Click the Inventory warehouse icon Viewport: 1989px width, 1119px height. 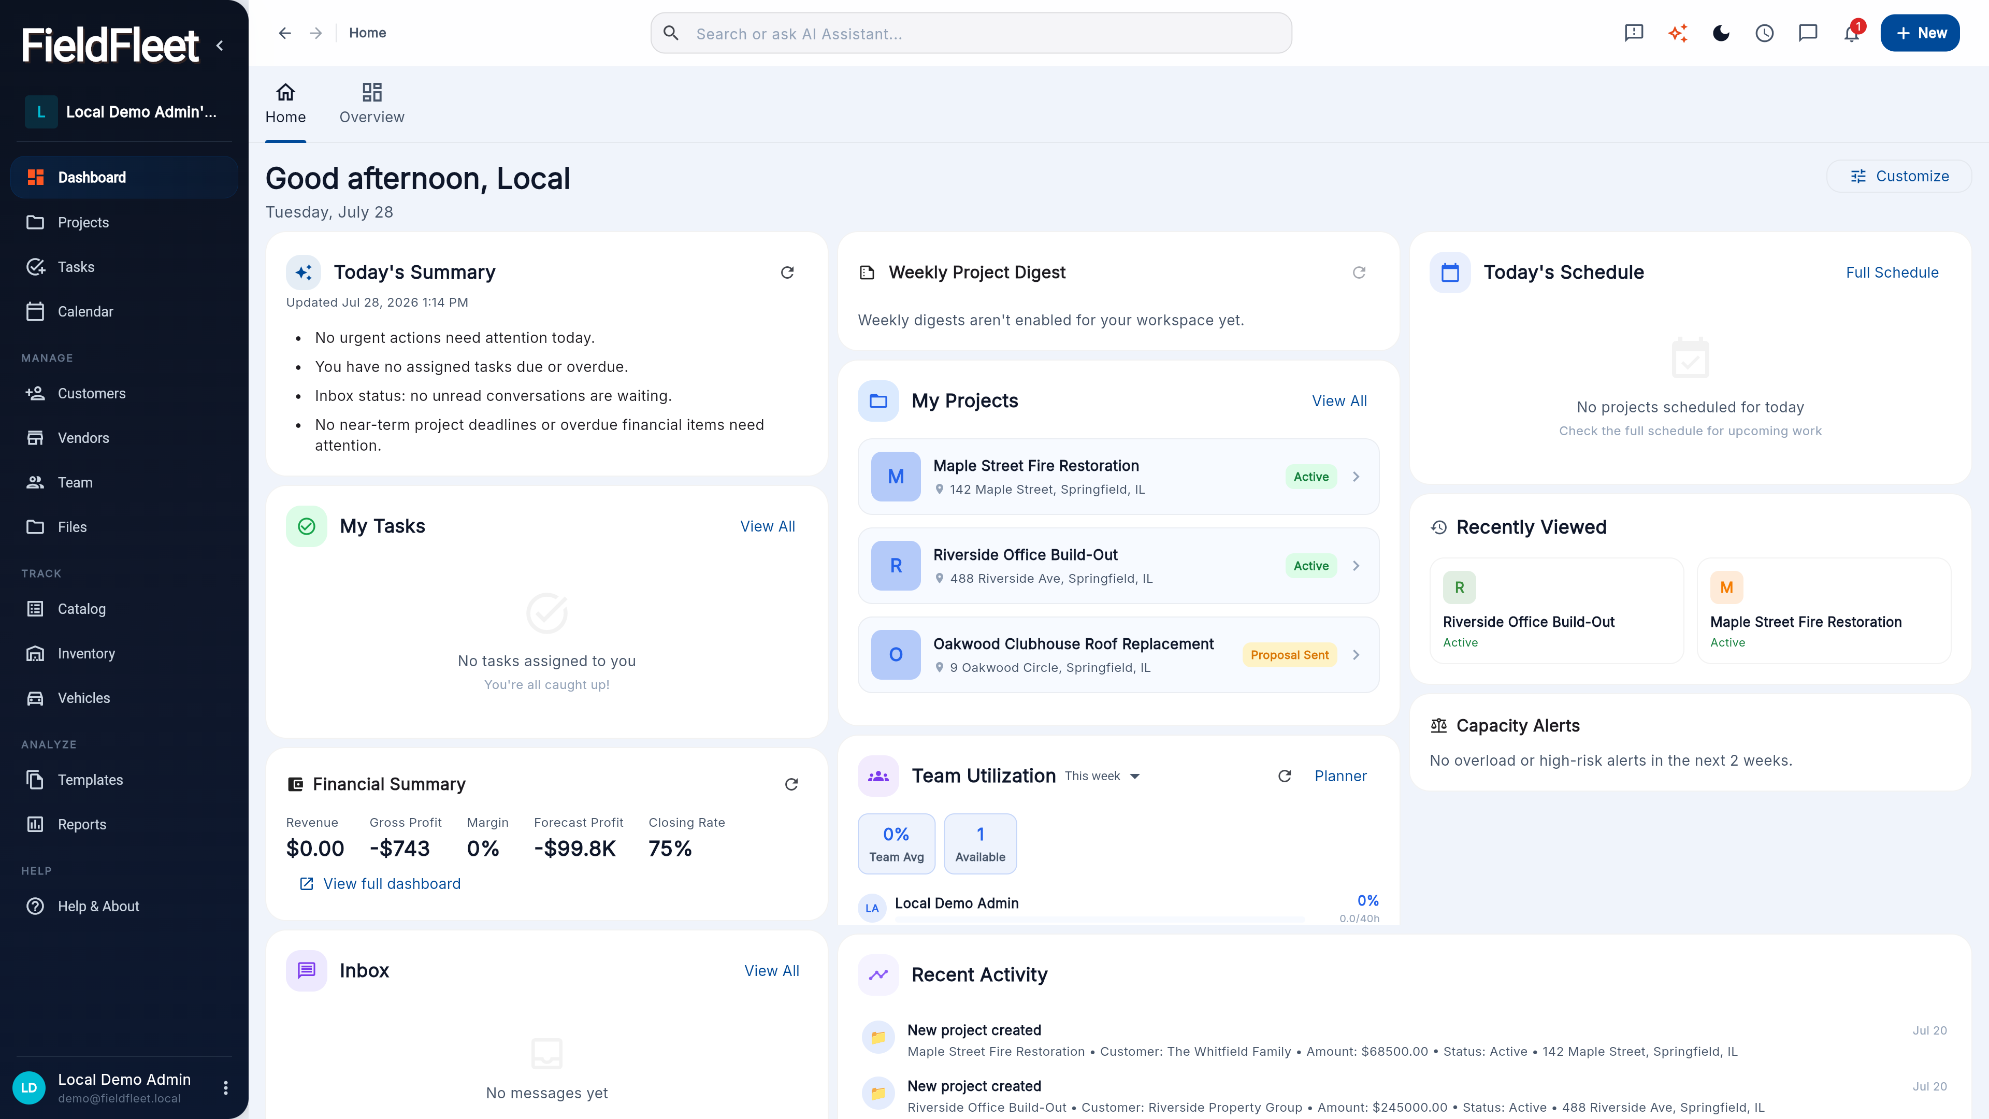(x=36, y=653)
